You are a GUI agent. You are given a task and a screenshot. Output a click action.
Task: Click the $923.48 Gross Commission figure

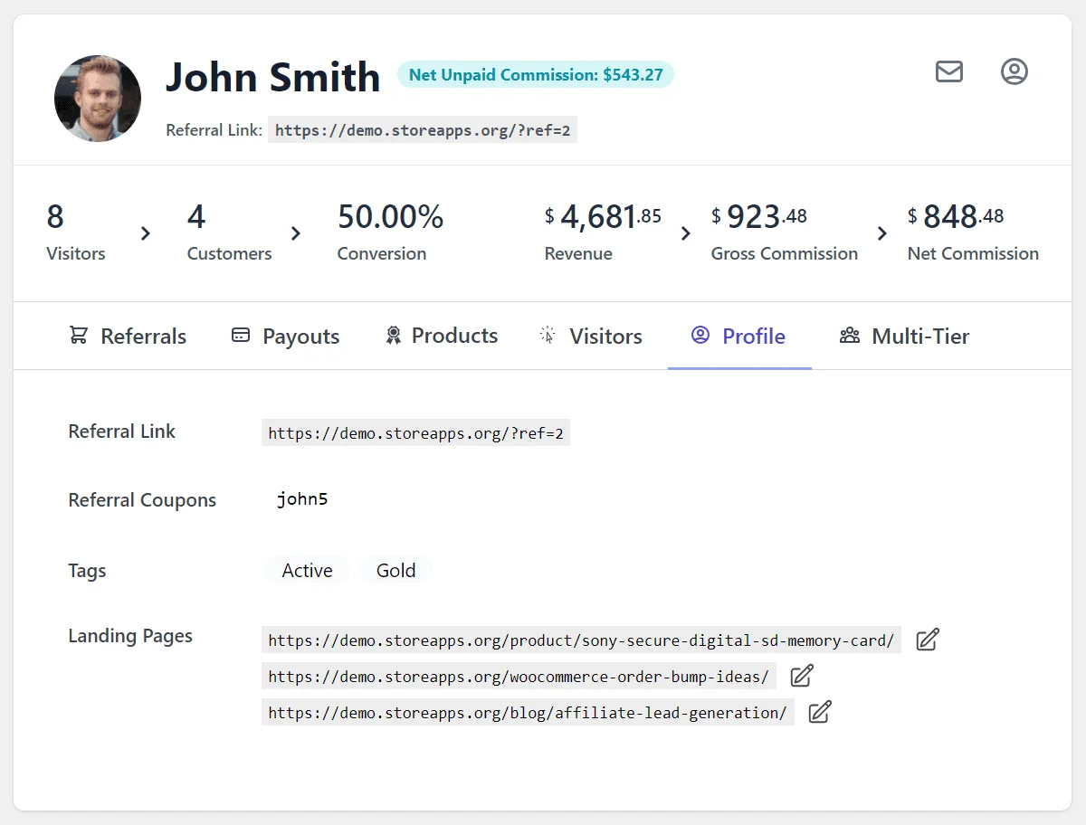[x=759, y=217]
